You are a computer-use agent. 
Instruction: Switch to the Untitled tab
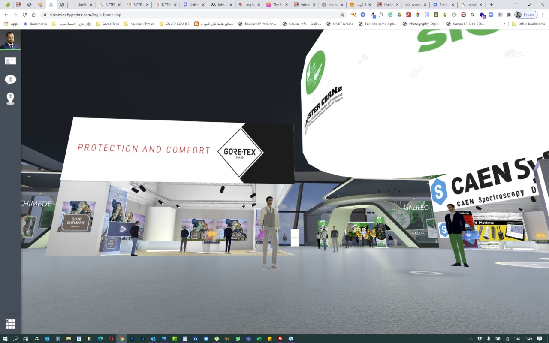tap(82, 5)
